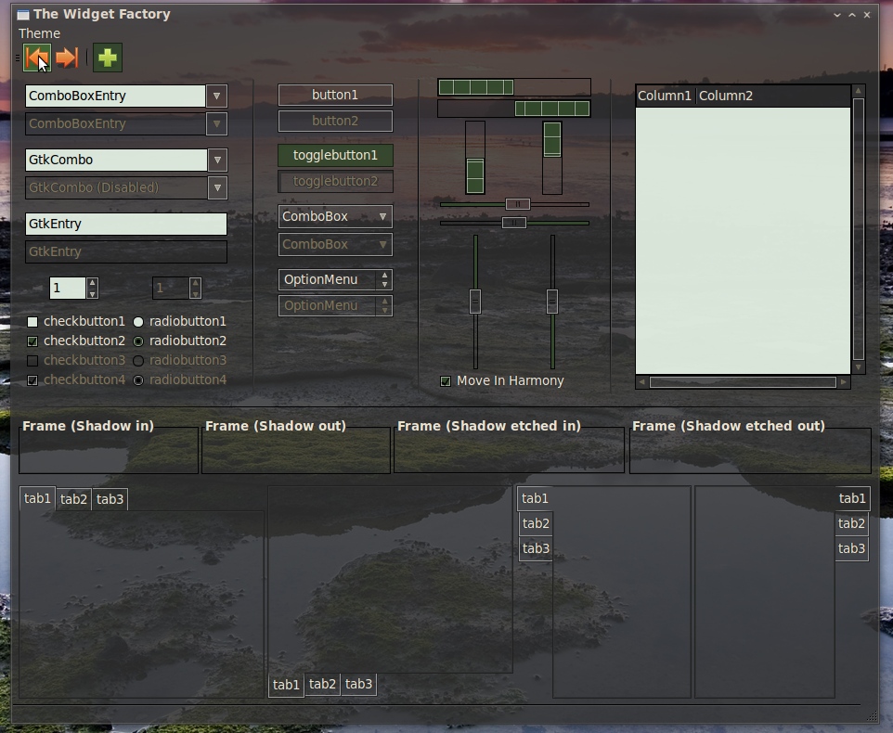This screenshot has width=893, height=733.
Task: Click the disabled ComboBox dropdown
Action: (x=335, y=245)
